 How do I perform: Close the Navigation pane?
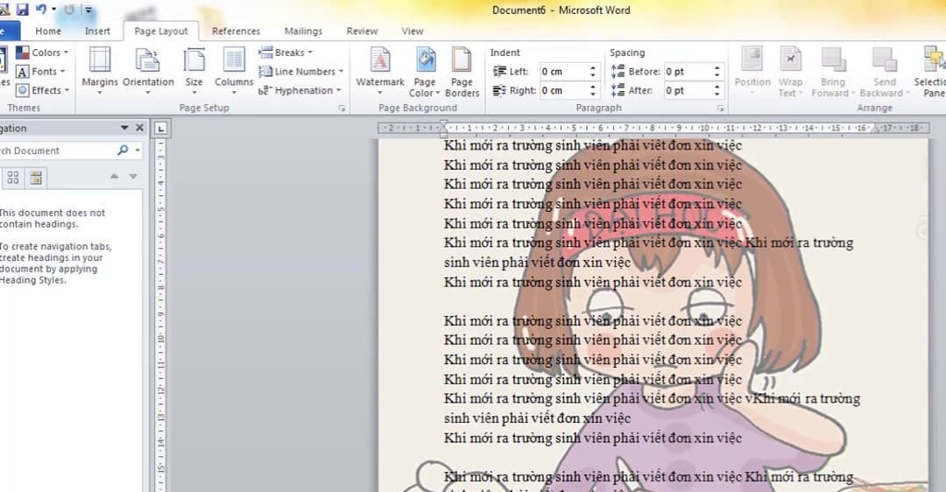coord(139,128)
